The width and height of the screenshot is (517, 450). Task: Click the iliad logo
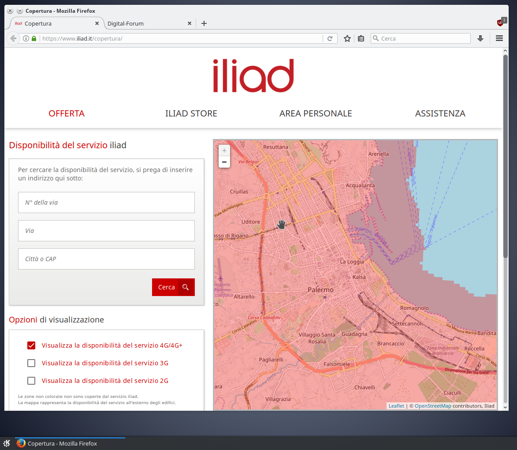[x=253, y=75]
